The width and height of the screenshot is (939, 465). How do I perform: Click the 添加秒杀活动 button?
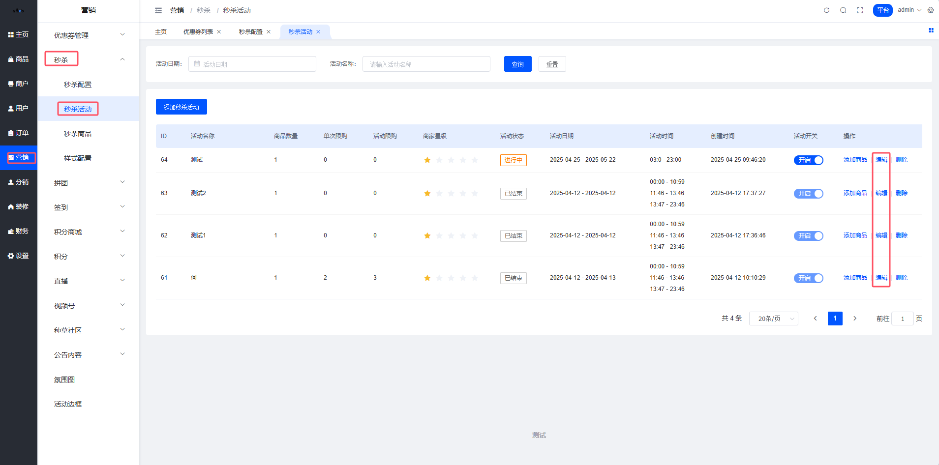(181, 107)
